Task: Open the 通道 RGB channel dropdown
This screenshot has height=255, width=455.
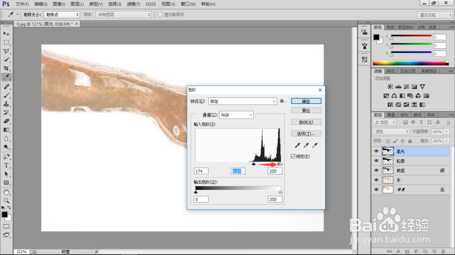Action: click(x=236, y=115)
